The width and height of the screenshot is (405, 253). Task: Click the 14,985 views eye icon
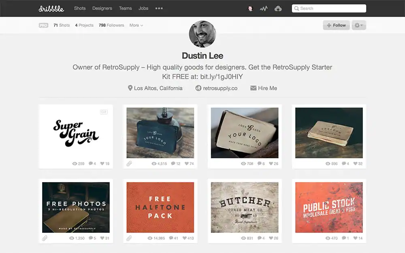[150, 238]
